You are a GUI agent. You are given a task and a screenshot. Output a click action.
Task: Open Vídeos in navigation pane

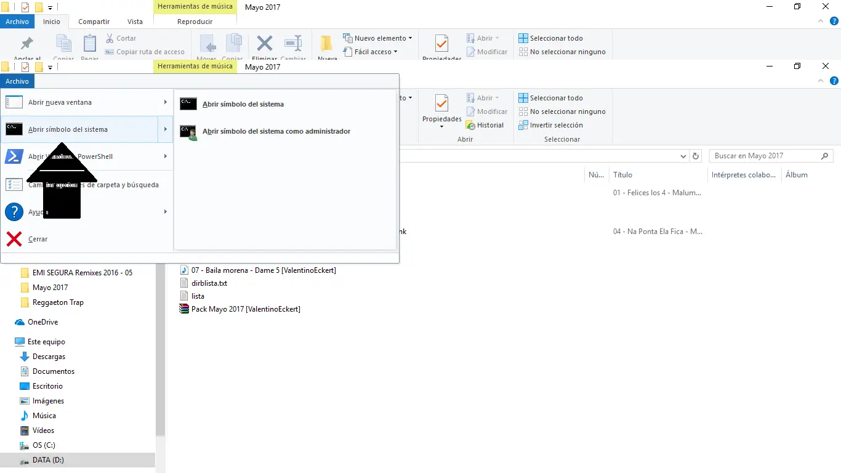[x=37, y=431]
